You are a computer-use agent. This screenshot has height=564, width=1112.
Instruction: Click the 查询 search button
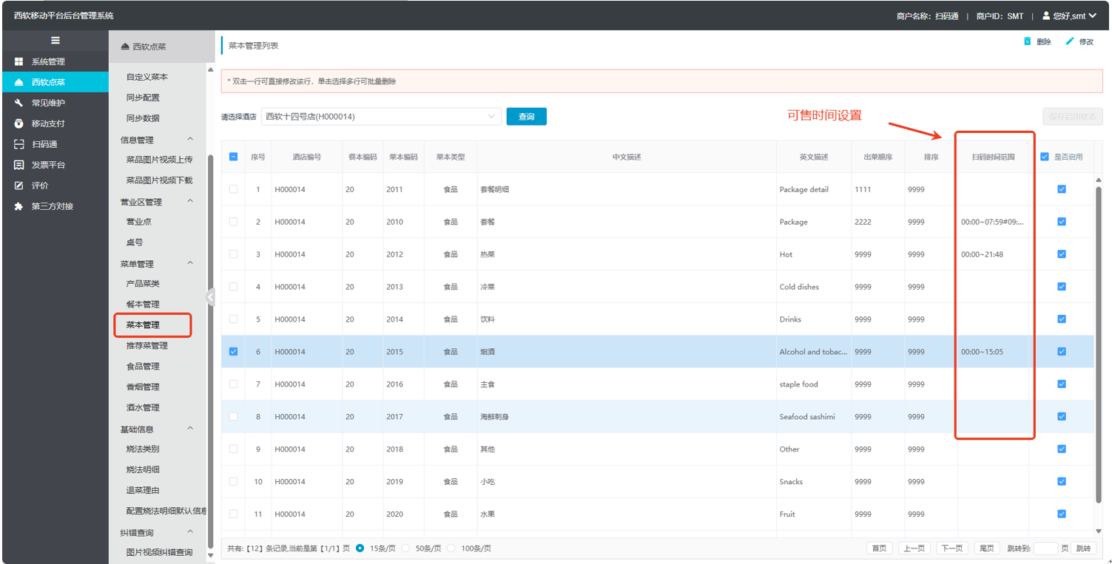pyautogui.click(x=526, y=117)
